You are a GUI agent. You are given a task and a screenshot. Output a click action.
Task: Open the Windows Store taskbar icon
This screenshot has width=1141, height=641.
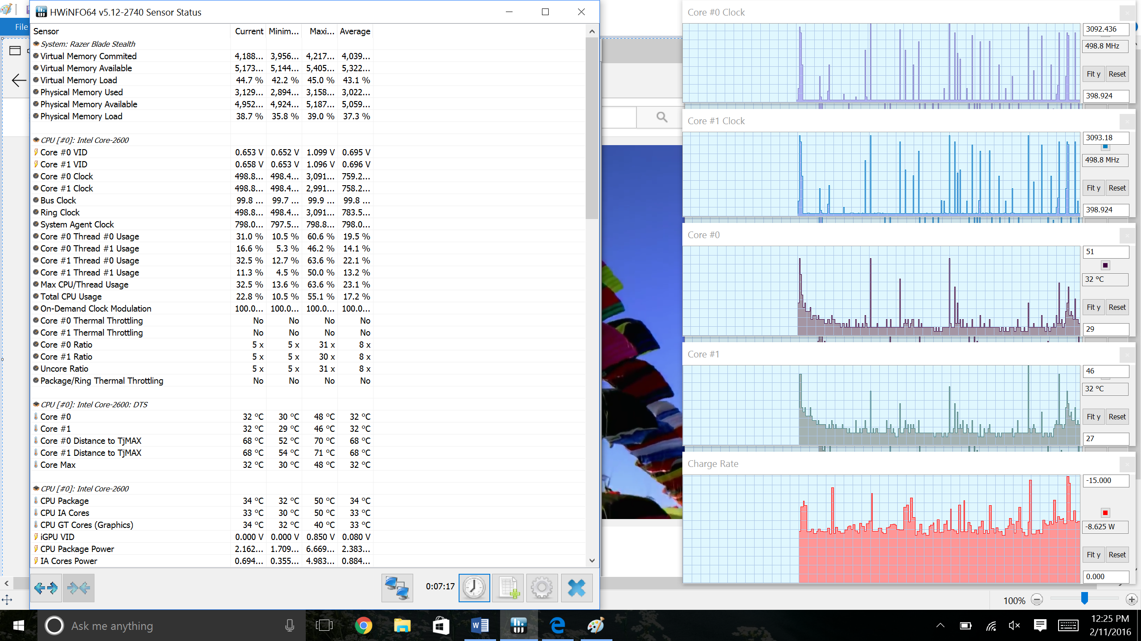440,626
